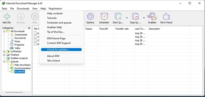This screenshot has width=205, height=97.
Task: Close the Categories panel
Action: pos(29,28)
